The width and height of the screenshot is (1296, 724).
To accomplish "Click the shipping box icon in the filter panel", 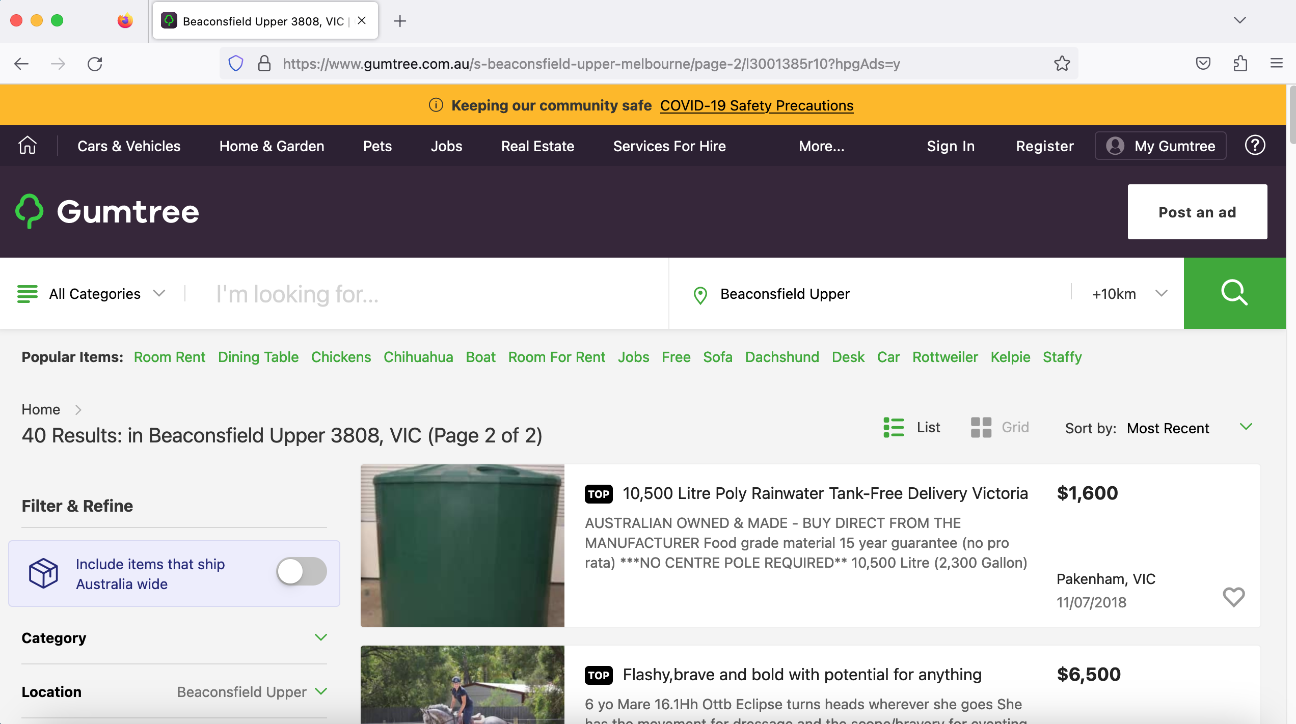I will [x=44, y=573].
